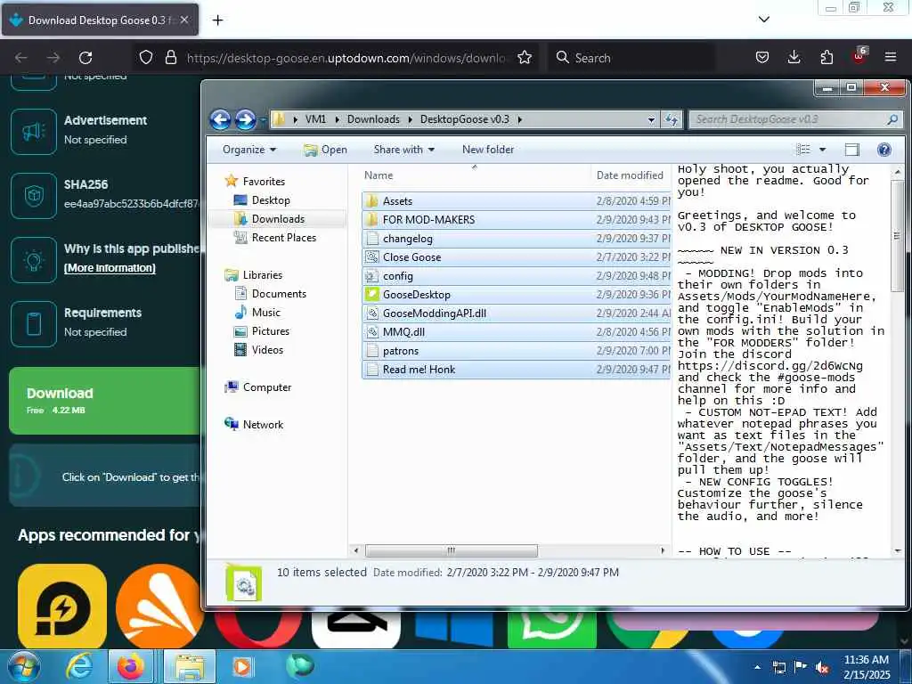912x684 pixels.
Task: Click horizontal scrollbar in file list
Action: pyautogui.click(x=452, y=550)
